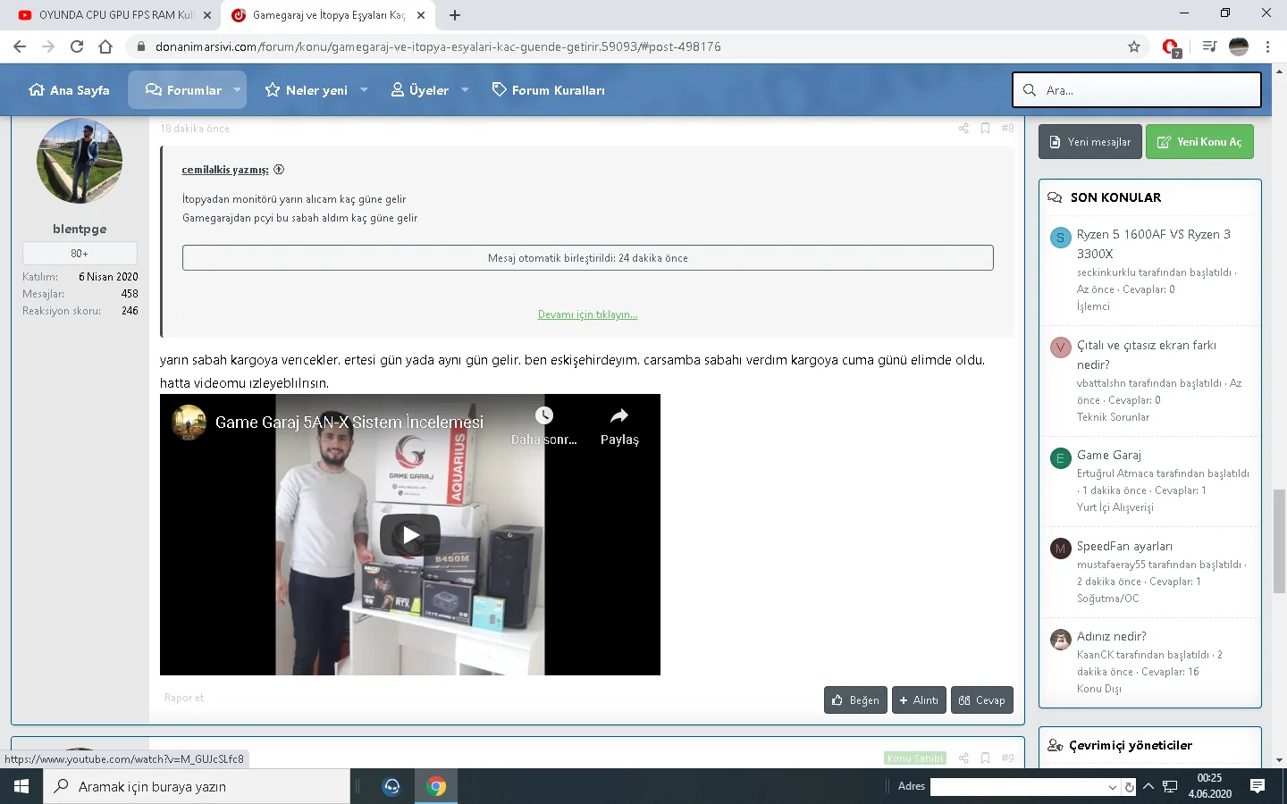This screenshot has height=804, width=1287.
Task: Report the post with Rapor et
Action: [184, 698]
